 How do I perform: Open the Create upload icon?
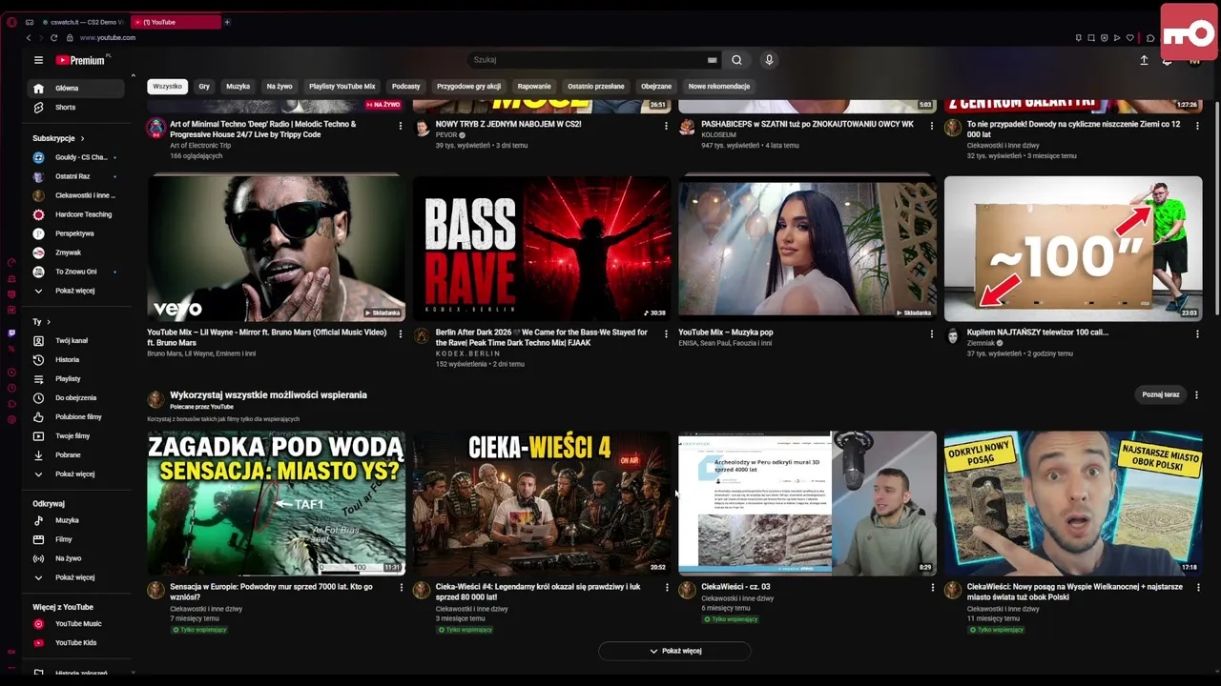[1144, 60]
